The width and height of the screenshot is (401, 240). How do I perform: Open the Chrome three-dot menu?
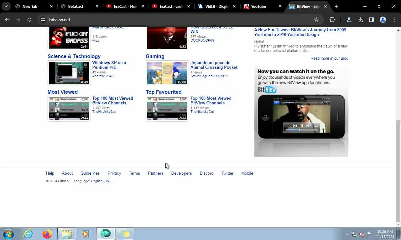click(x=394, y=20)
